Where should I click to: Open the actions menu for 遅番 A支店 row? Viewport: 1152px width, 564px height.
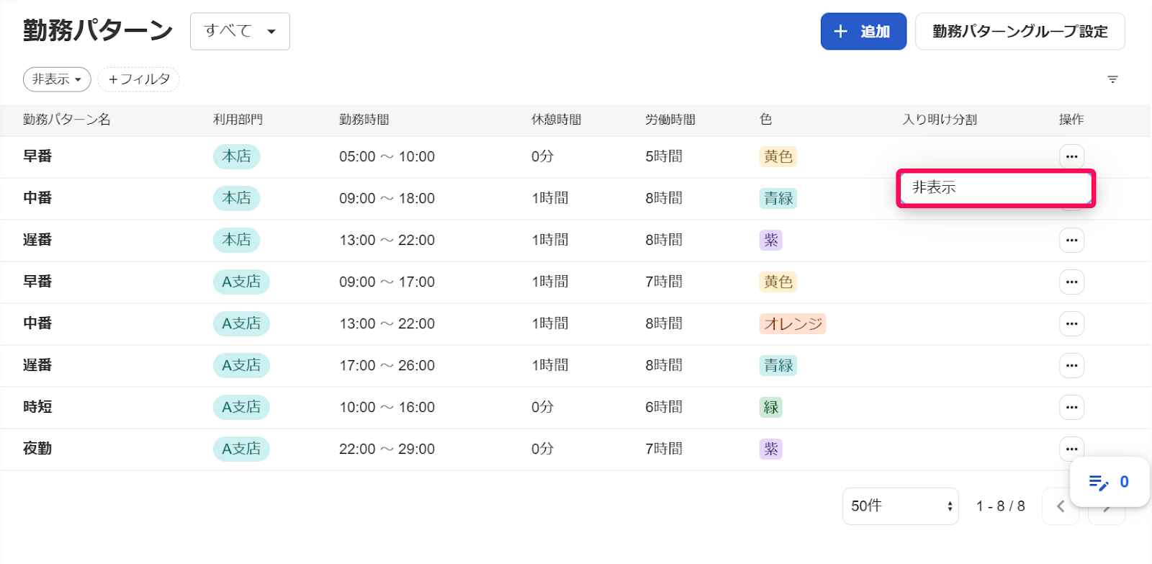pos(1071,365)
